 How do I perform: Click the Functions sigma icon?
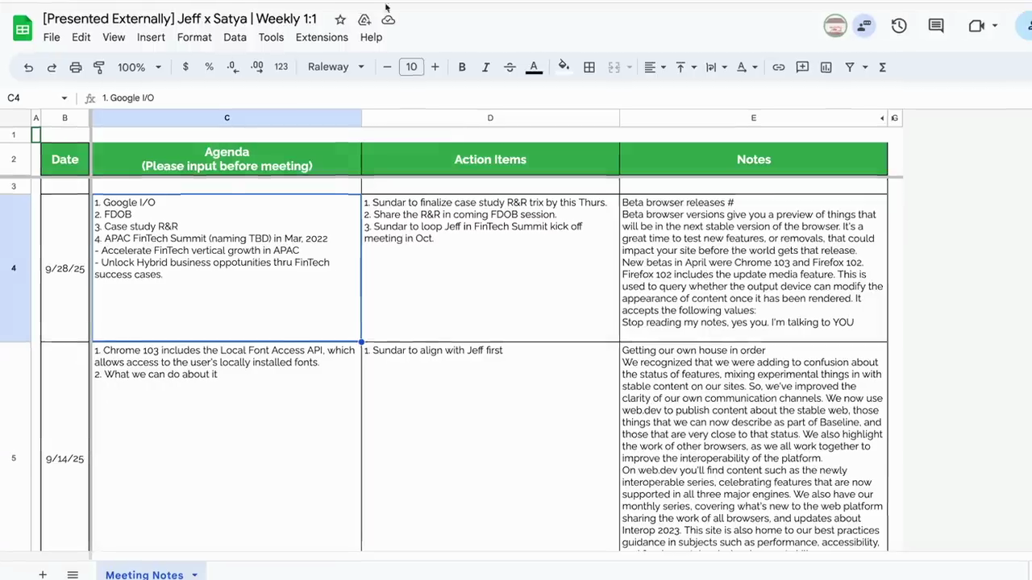[x=883, y=67]
